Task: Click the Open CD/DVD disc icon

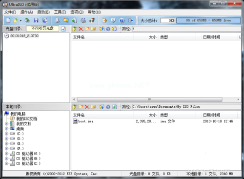Action: click(x=27, y=20)
